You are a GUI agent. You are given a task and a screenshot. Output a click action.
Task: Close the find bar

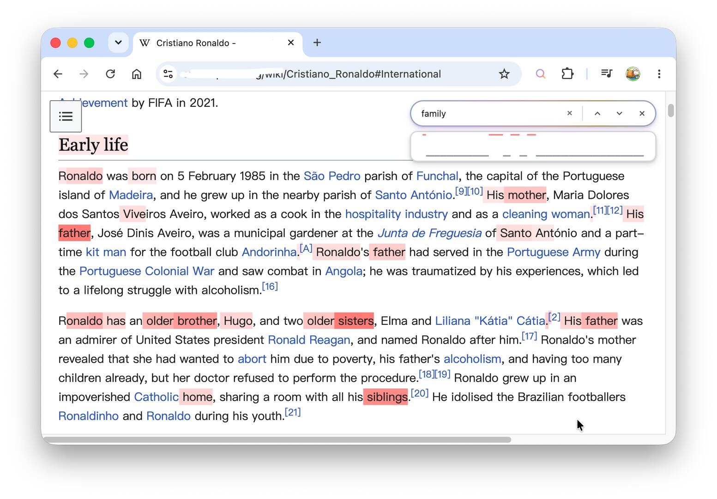642,114
